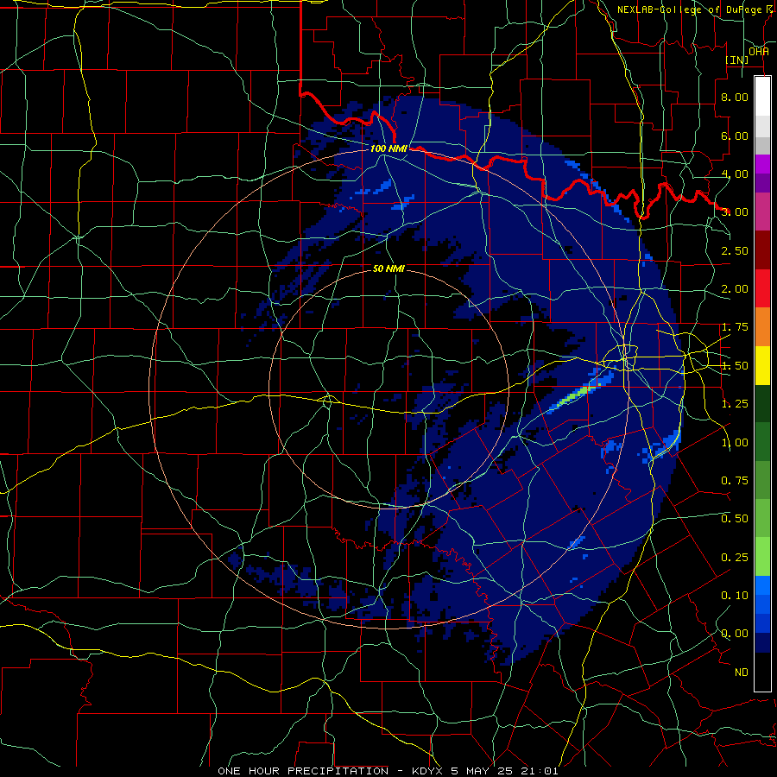The height and width of the screenshot is (777, 777).
Task: Click the 100 NMI range ring label
Action: coord(388,148)
